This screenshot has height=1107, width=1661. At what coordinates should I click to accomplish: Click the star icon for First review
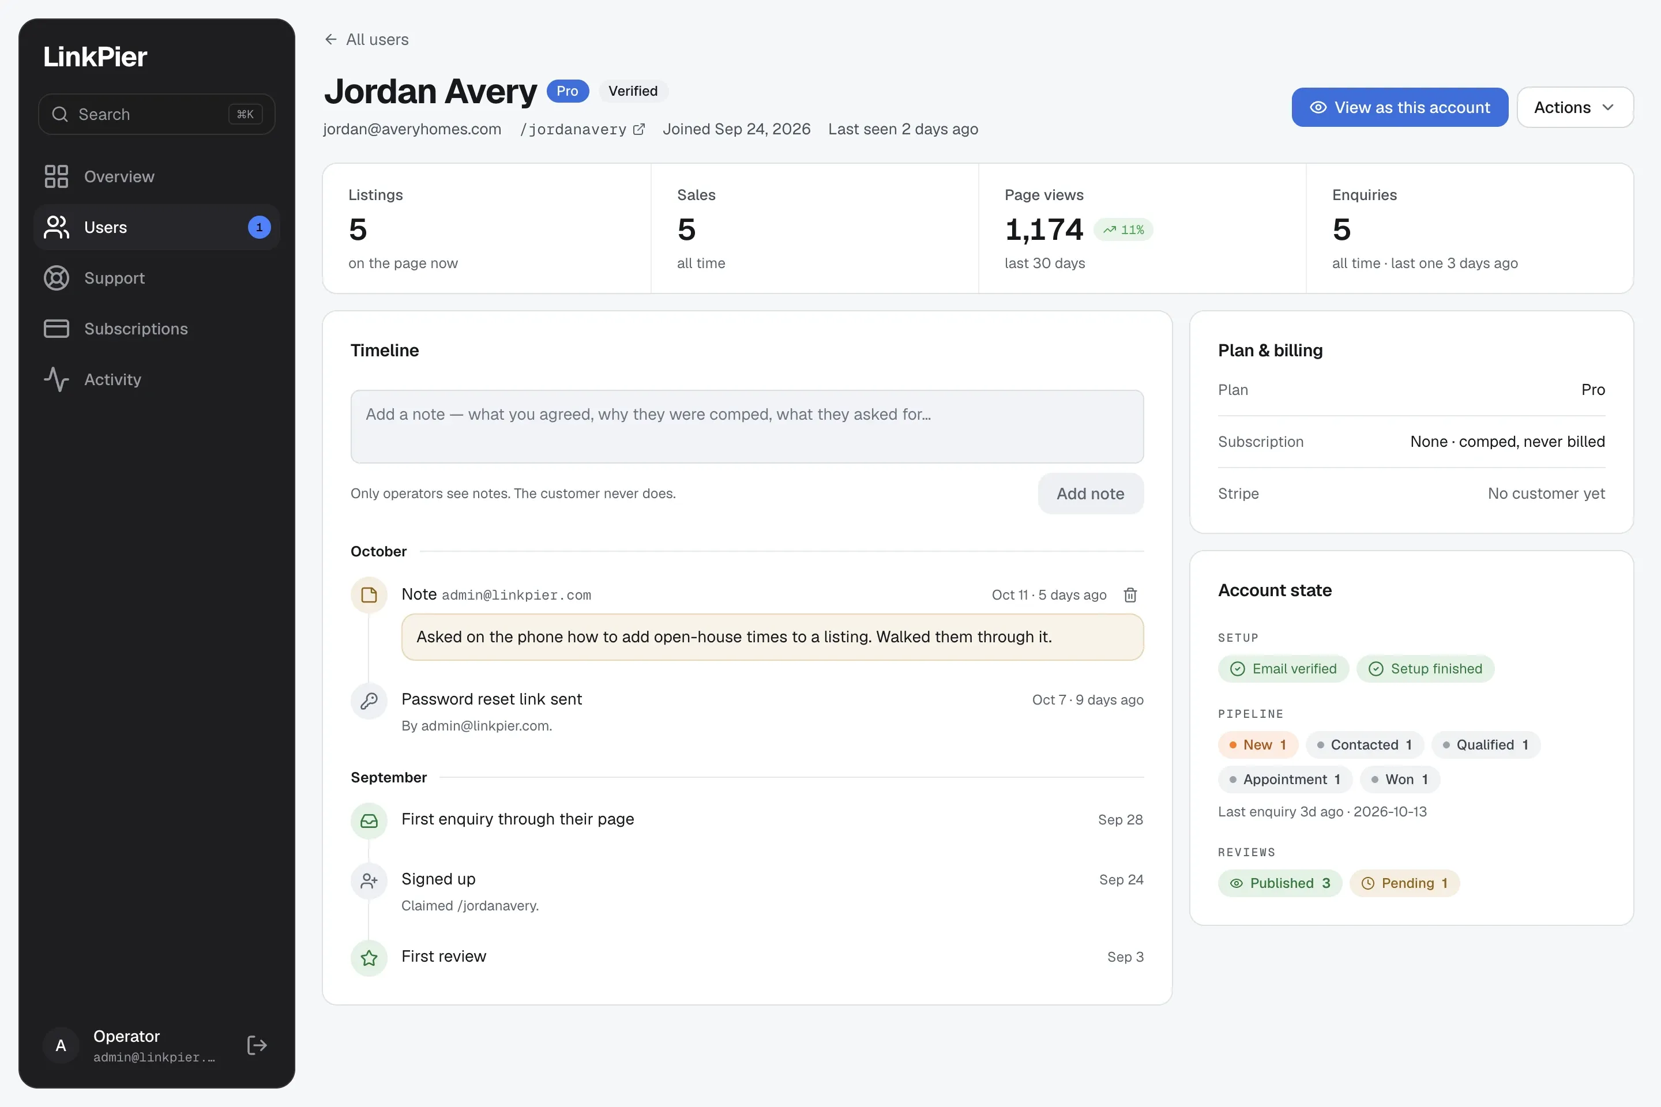[x=369, y=958]
